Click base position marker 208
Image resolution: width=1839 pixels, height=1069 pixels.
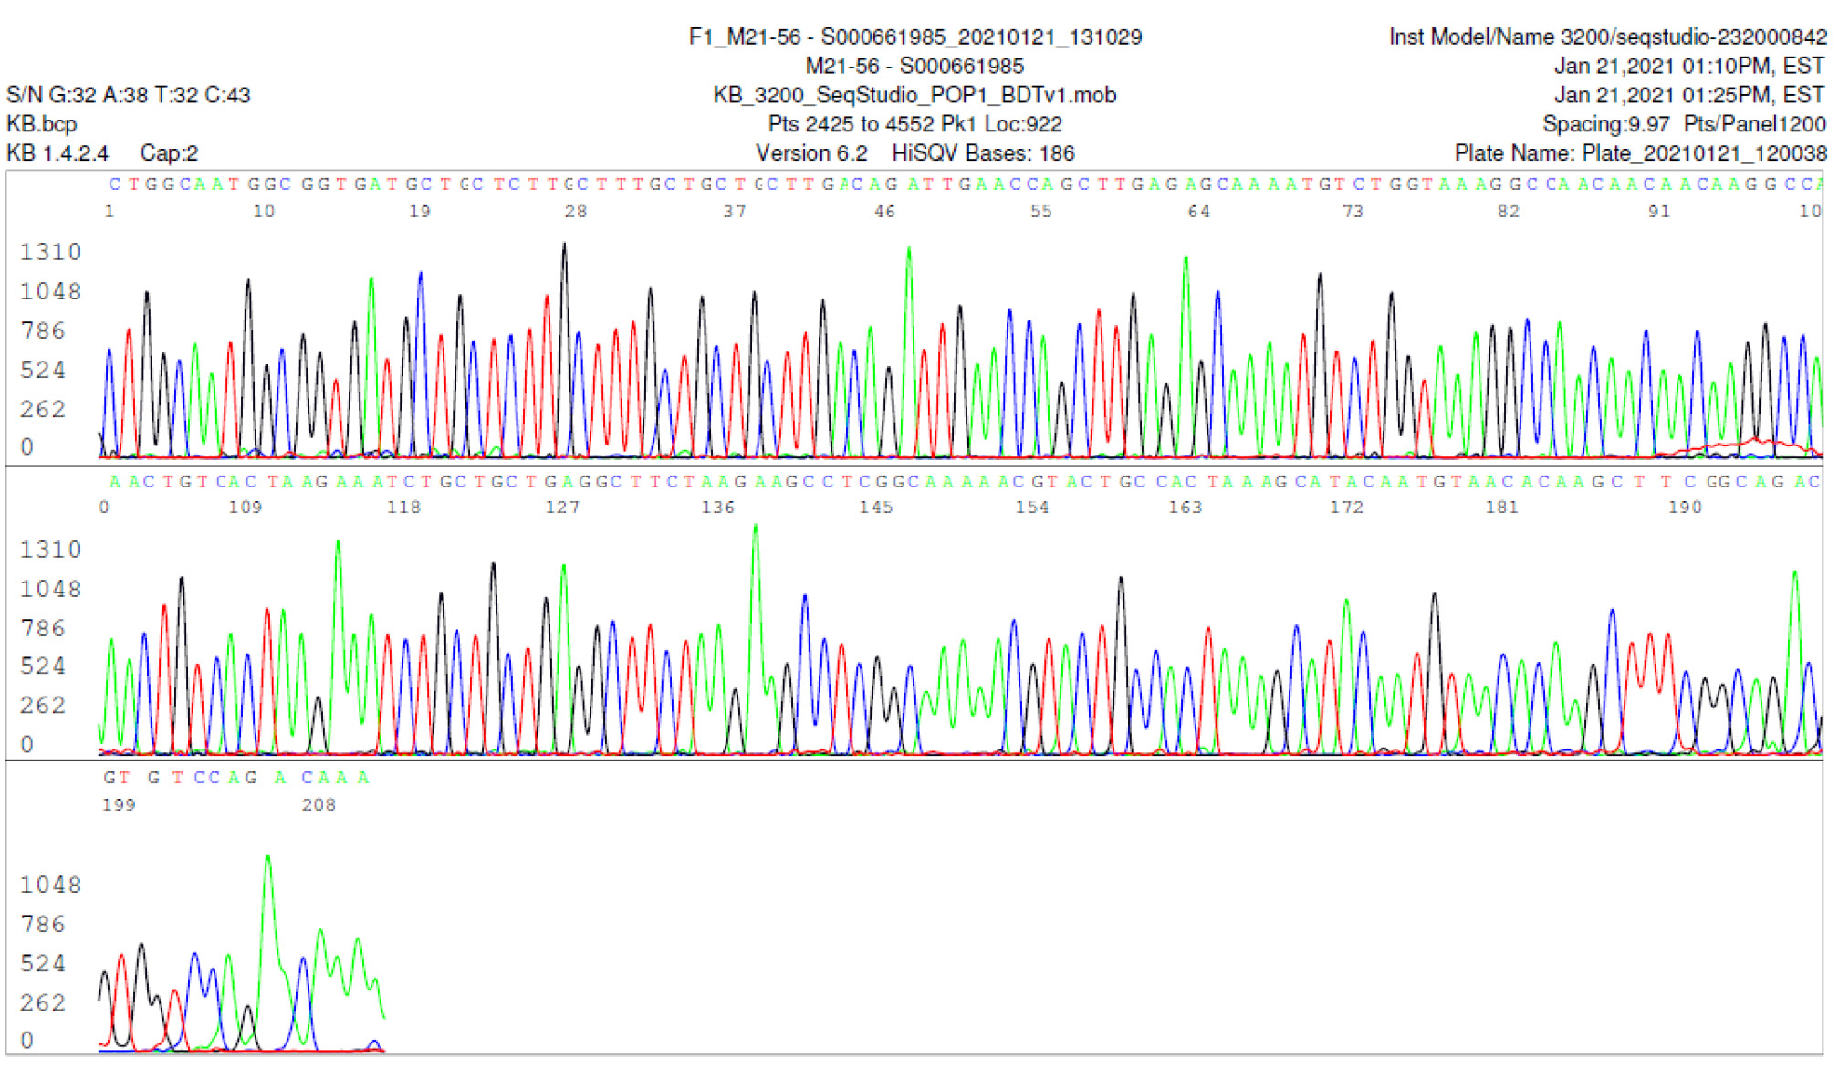[319, 805]
